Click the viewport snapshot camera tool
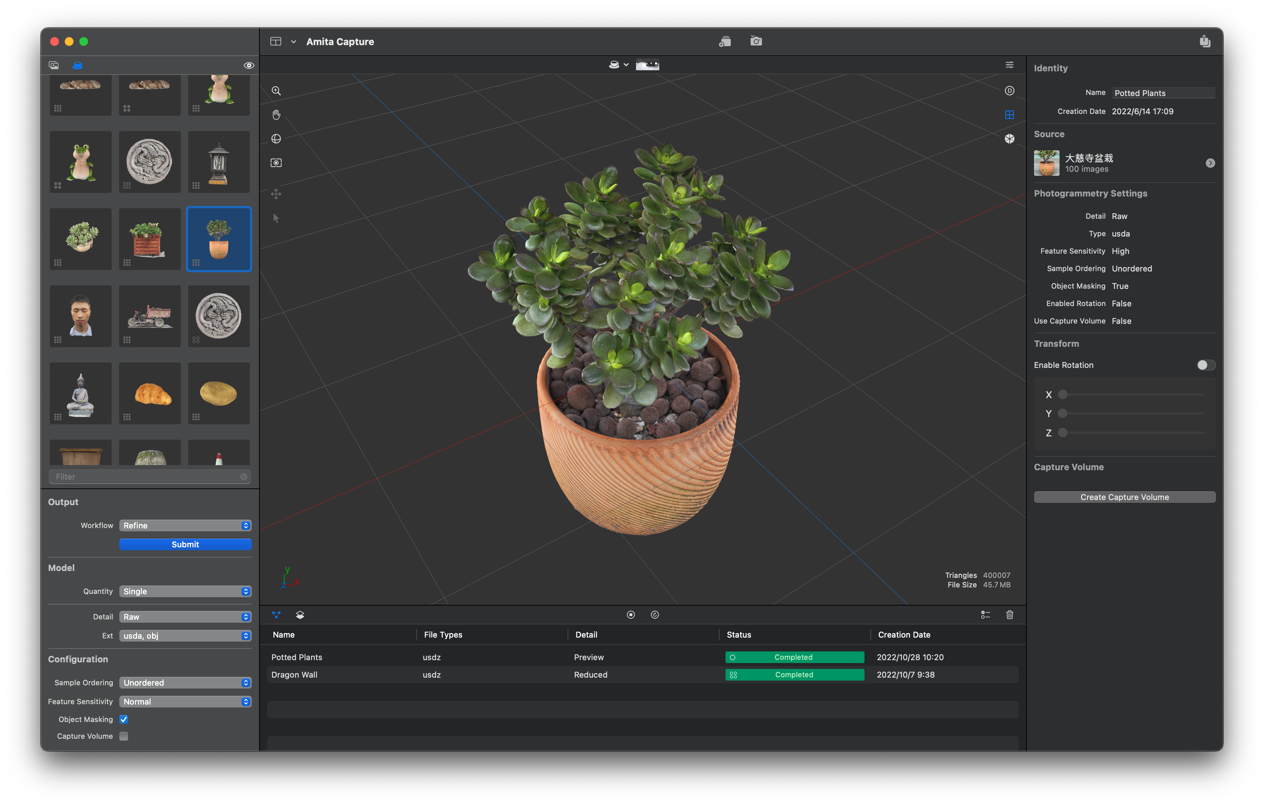 pyautogui.click(x=276, y=163)
